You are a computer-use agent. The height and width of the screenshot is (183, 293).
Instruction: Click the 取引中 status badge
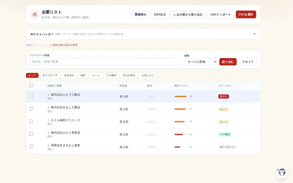(224, 96)
